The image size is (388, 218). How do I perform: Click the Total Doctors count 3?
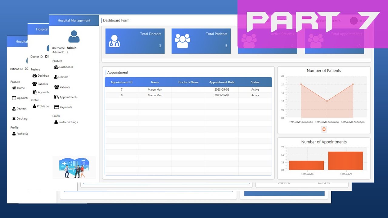click(x=160, y=46)
